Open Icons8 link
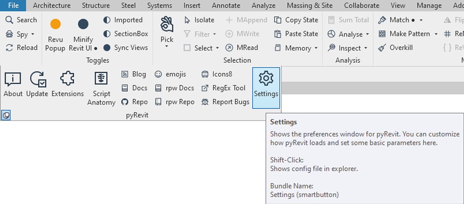The width and height of the screenshot is (464, 204). (217, 74)
